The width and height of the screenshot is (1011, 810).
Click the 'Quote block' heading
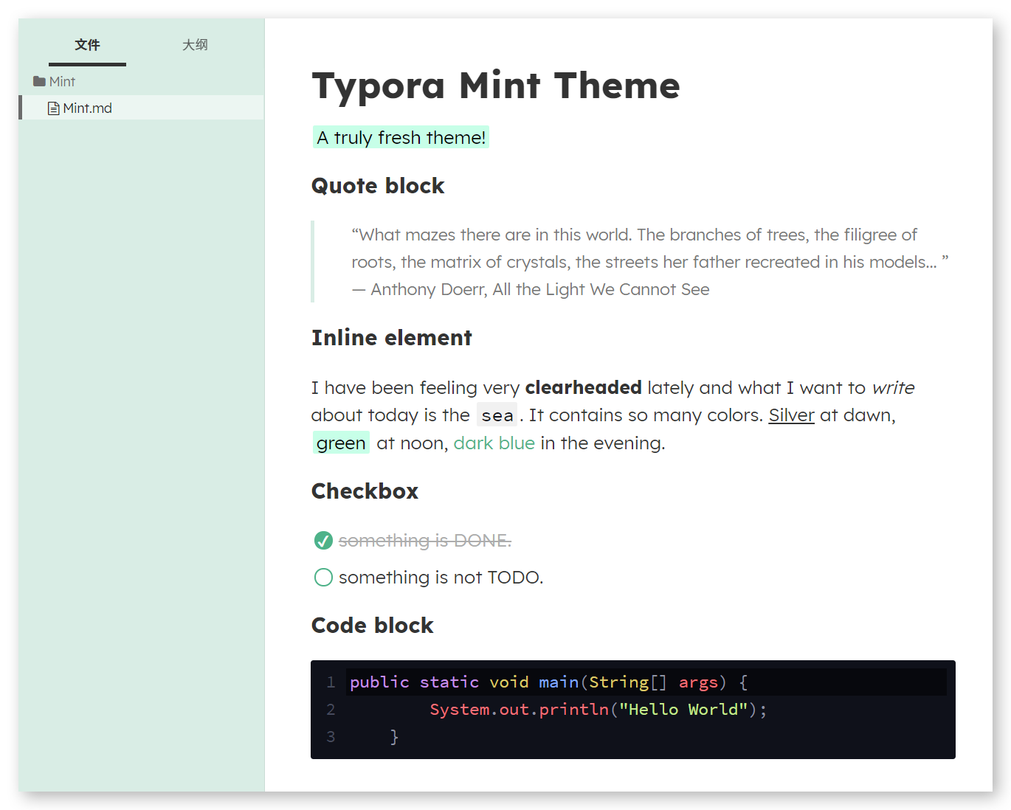point(378,186)
